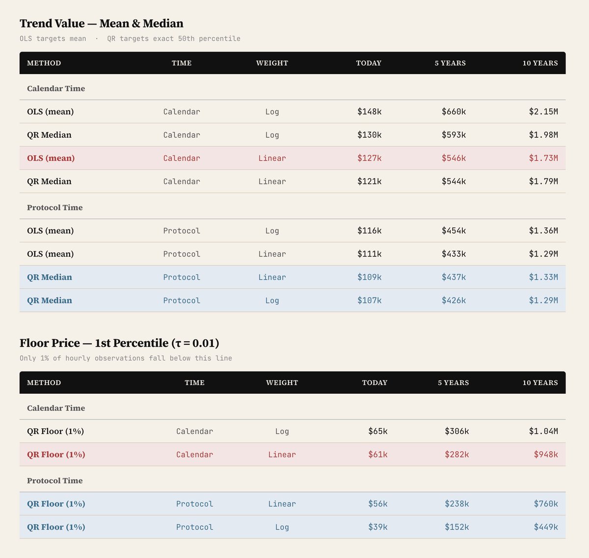Select the $306k five-year floor cell
Screen dimensions: 589x558
[x=456, y=431]
